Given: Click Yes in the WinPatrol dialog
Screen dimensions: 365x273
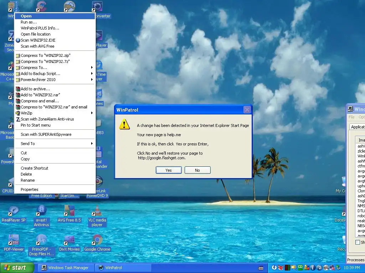Looking at the screenshot, I should click(x=169, y=170).
